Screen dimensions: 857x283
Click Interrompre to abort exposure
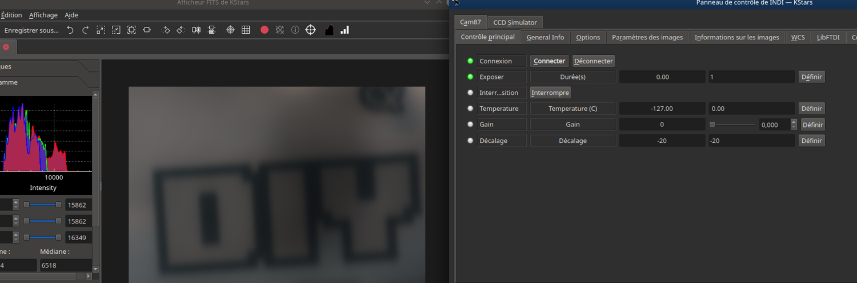tap(550, 93)
